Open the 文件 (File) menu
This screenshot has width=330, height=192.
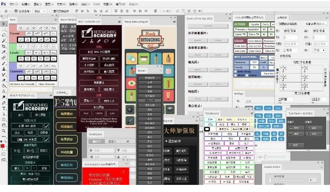14,4
